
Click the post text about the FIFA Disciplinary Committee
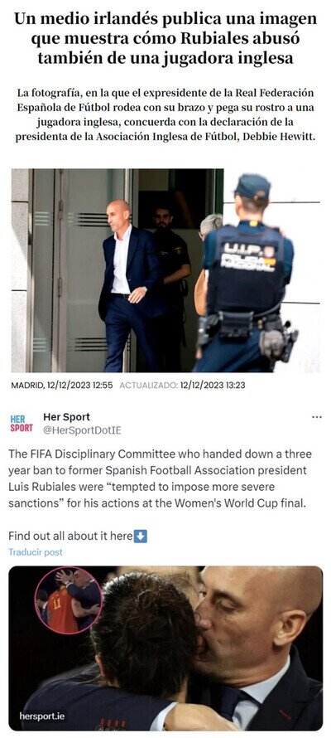pyautogui.click(x=160, y=478)
